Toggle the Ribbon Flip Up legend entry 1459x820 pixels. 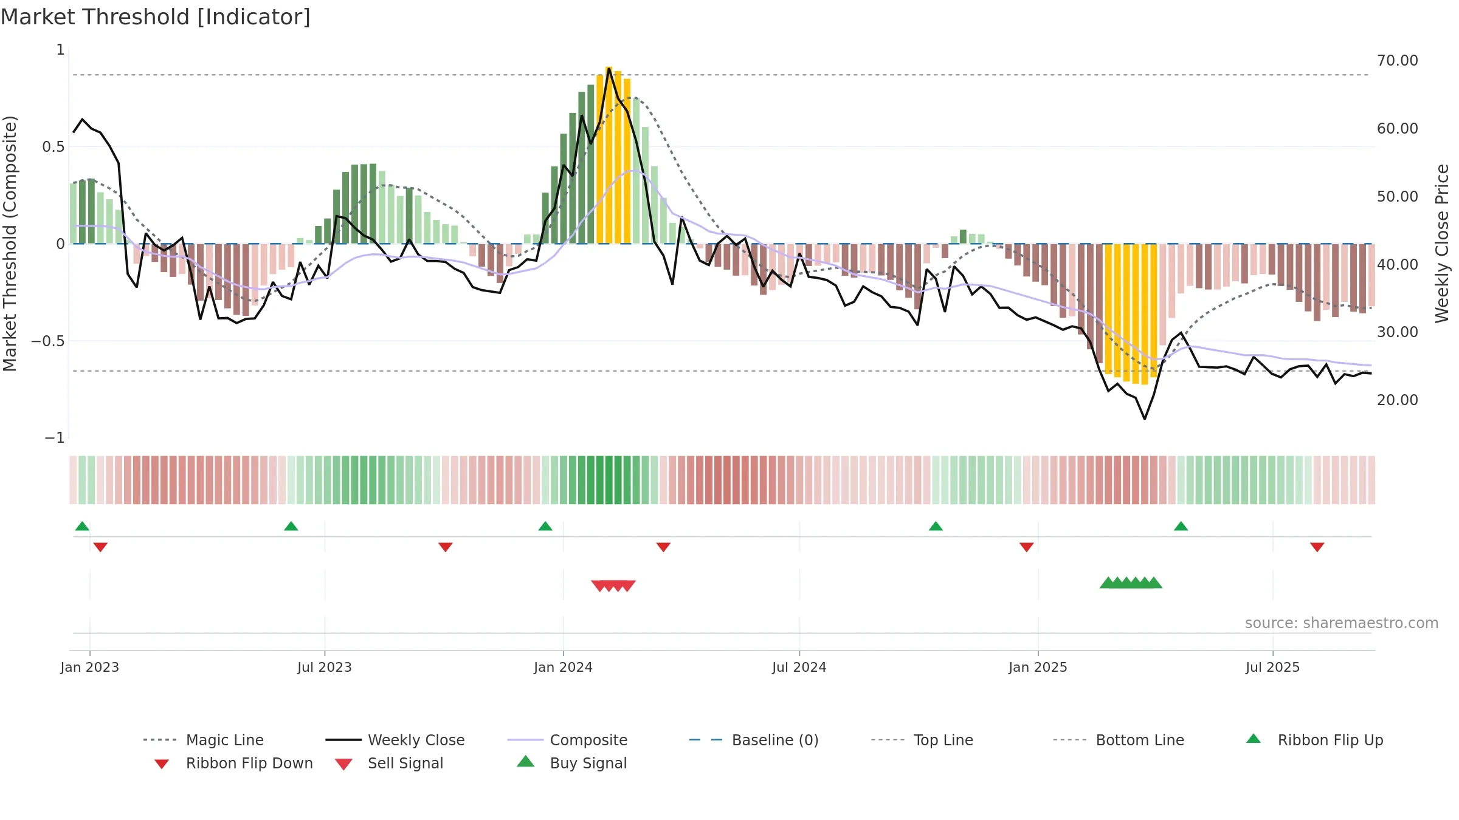(x=1314, y=740)
